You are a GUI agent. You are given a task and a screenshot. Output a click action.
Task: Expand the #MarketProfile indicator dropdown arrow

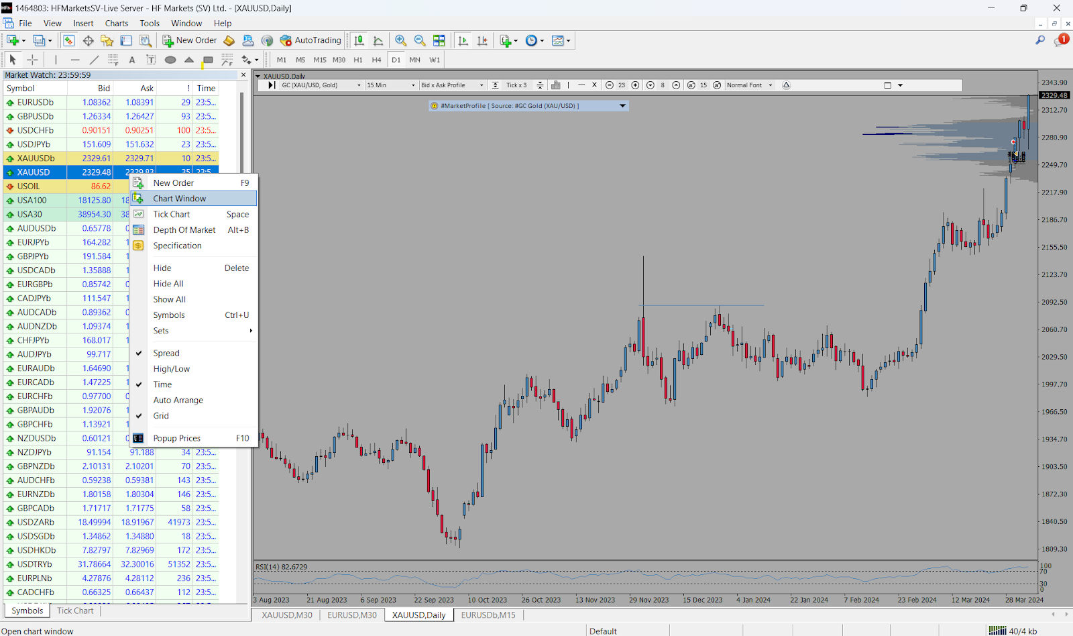pyautogui.click(x=622, y=106)
